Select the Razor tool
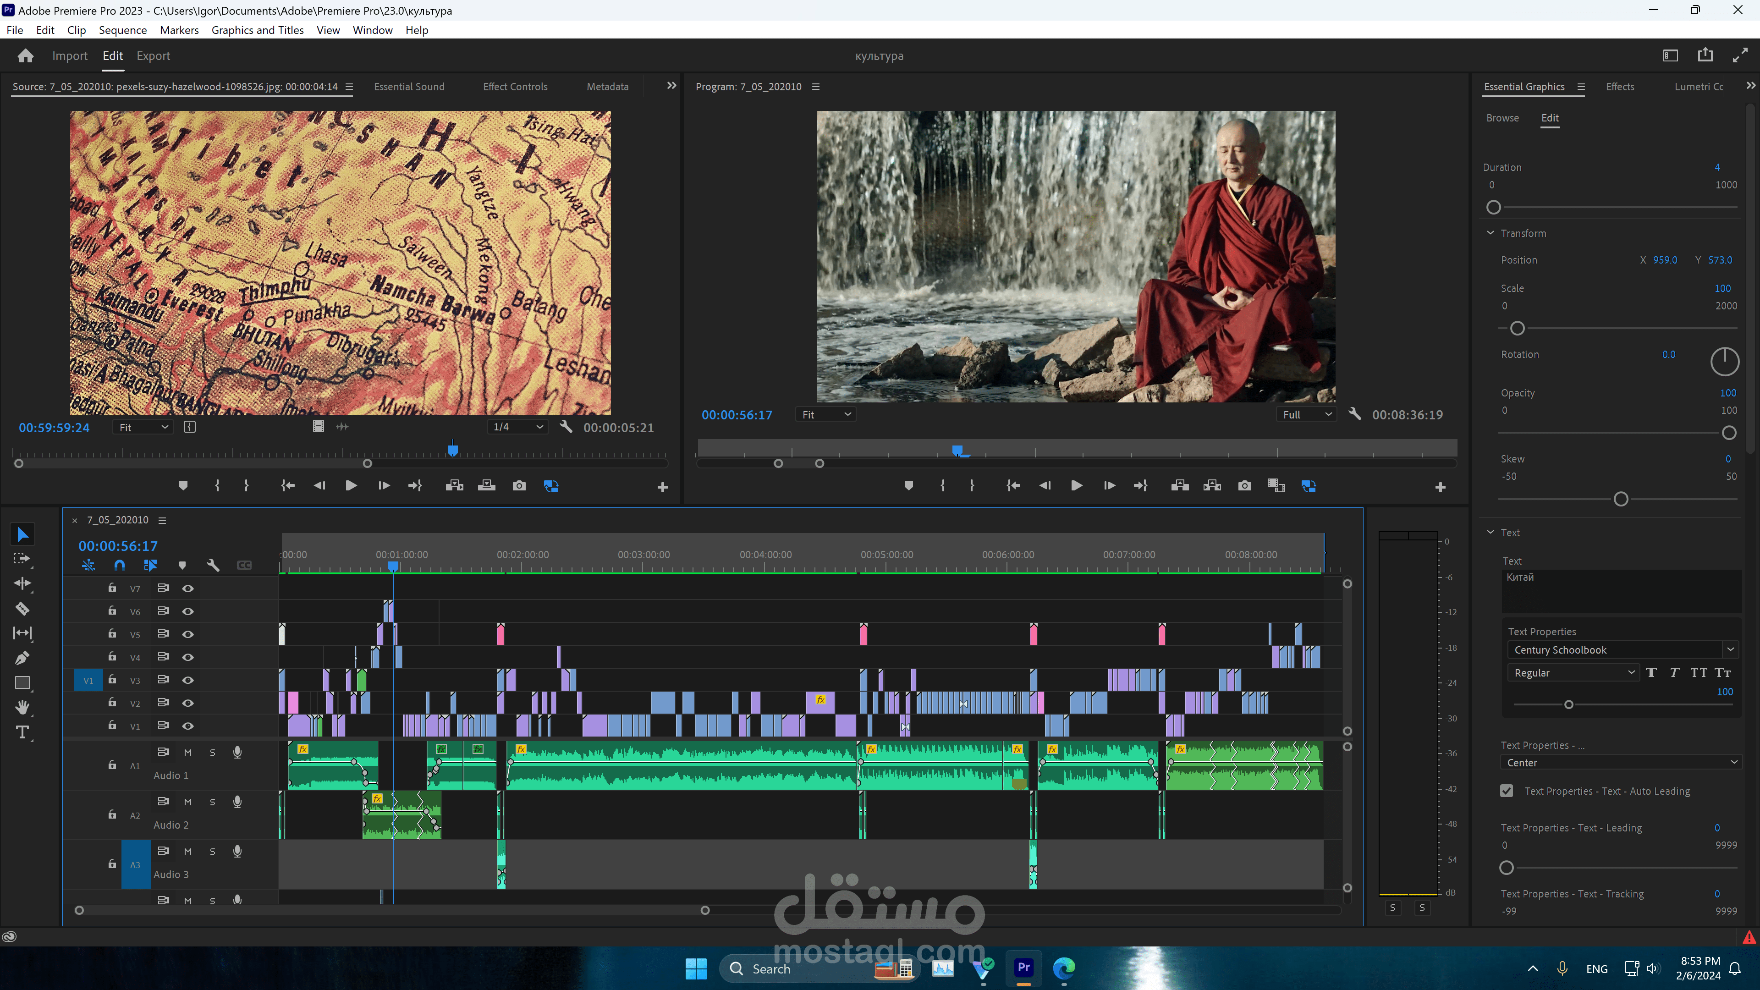 22,608
